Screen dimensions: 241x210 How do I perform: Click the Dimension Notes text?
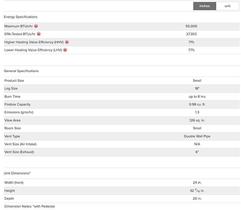pos(30,206)
